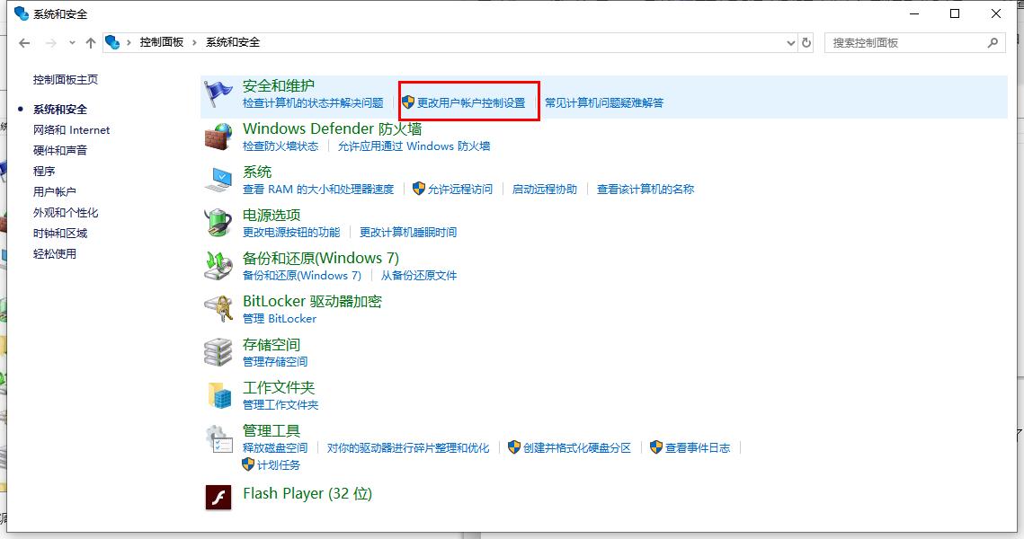The height and width of the screenshot is (539, 1024).
Task: Open the Windows Defender 防火墙 heading link
Action: click(x=332, y=128)
